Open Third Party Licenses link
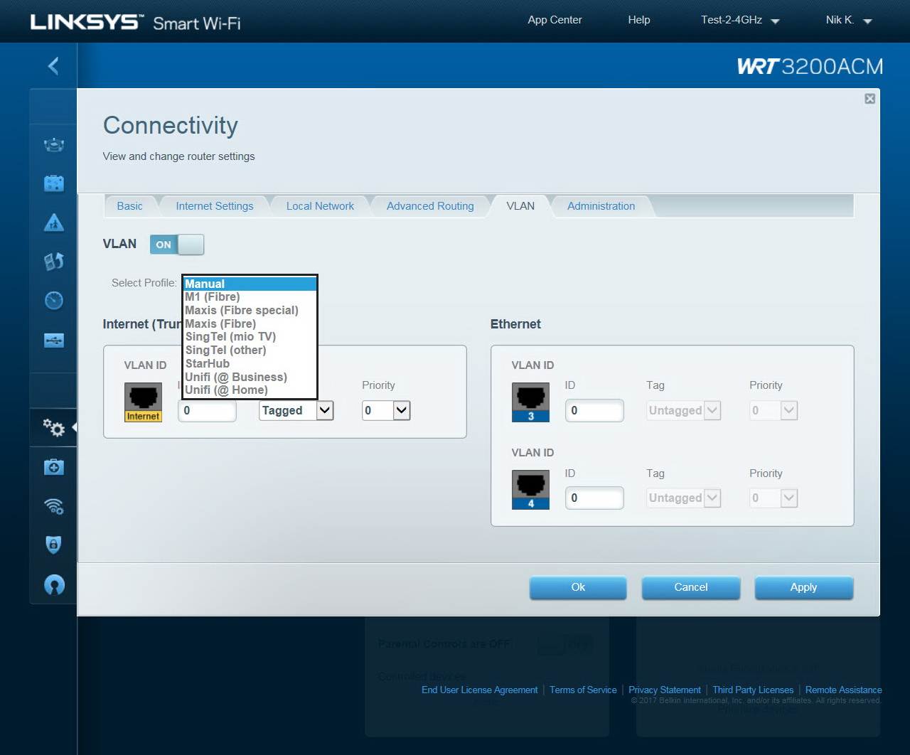Viewport: 910px width, 755px height. click(x=753, y=690)
